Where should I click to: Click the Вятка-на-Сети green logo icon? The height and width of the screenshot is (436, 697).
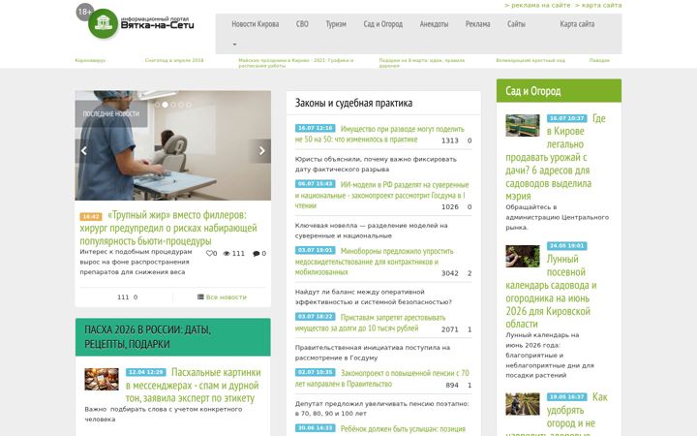point(104,23)
